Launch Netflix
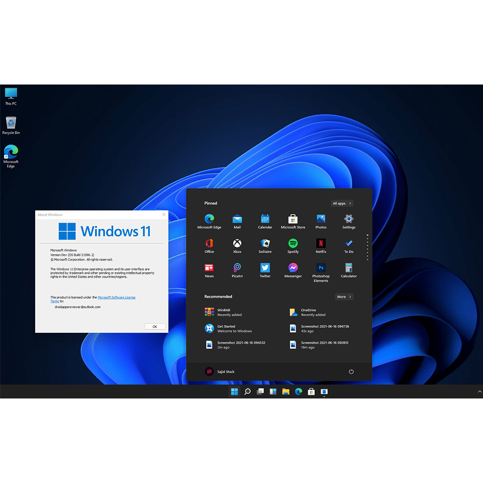Viewport: 483px width, 483px height. click(321, 246)
